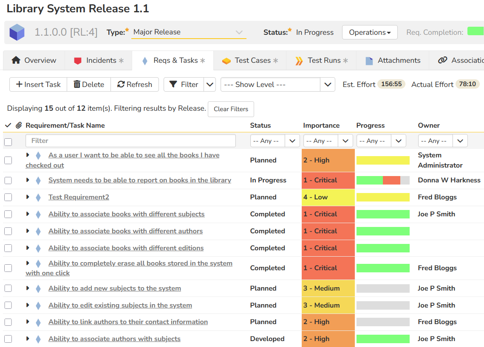Click the orange chevrons Test Runs icon
This screenshot has height=347, width=484.
300,61
